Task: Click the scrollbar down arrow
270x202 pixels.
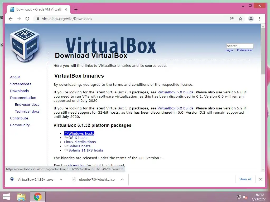Action: (263, 169)
